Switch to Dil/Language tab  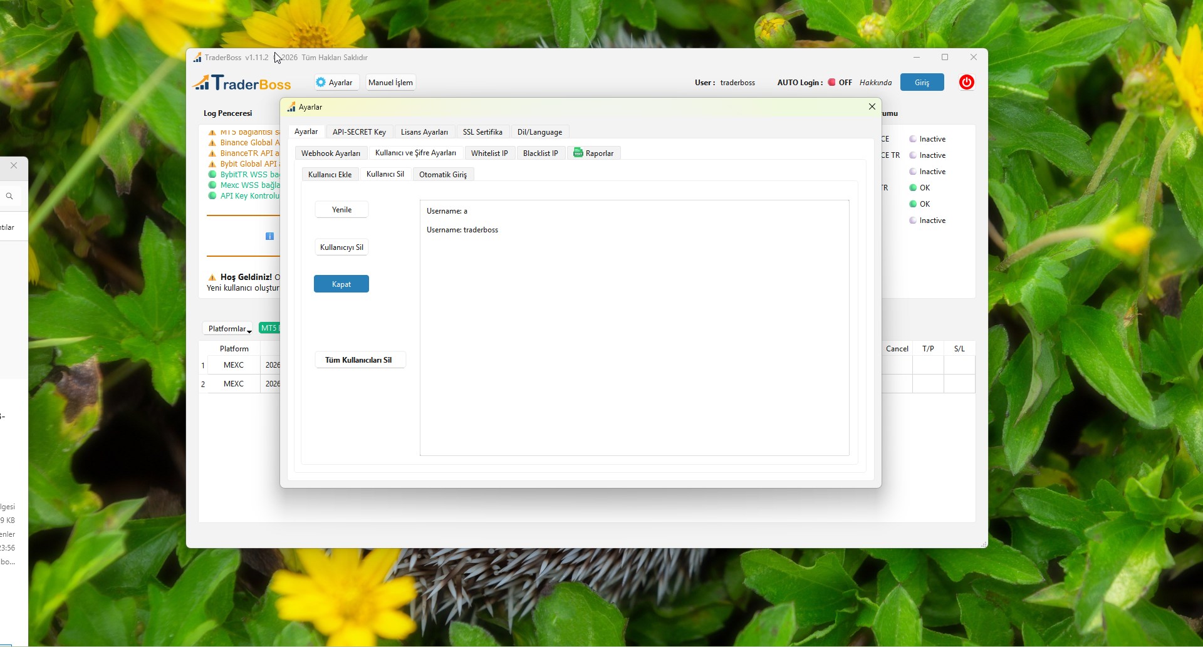click(x=539, y=132)
